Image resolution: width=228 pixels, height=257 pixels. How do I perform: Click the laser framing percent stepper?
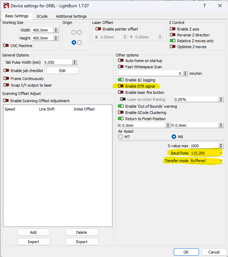[x=221, y=99]
